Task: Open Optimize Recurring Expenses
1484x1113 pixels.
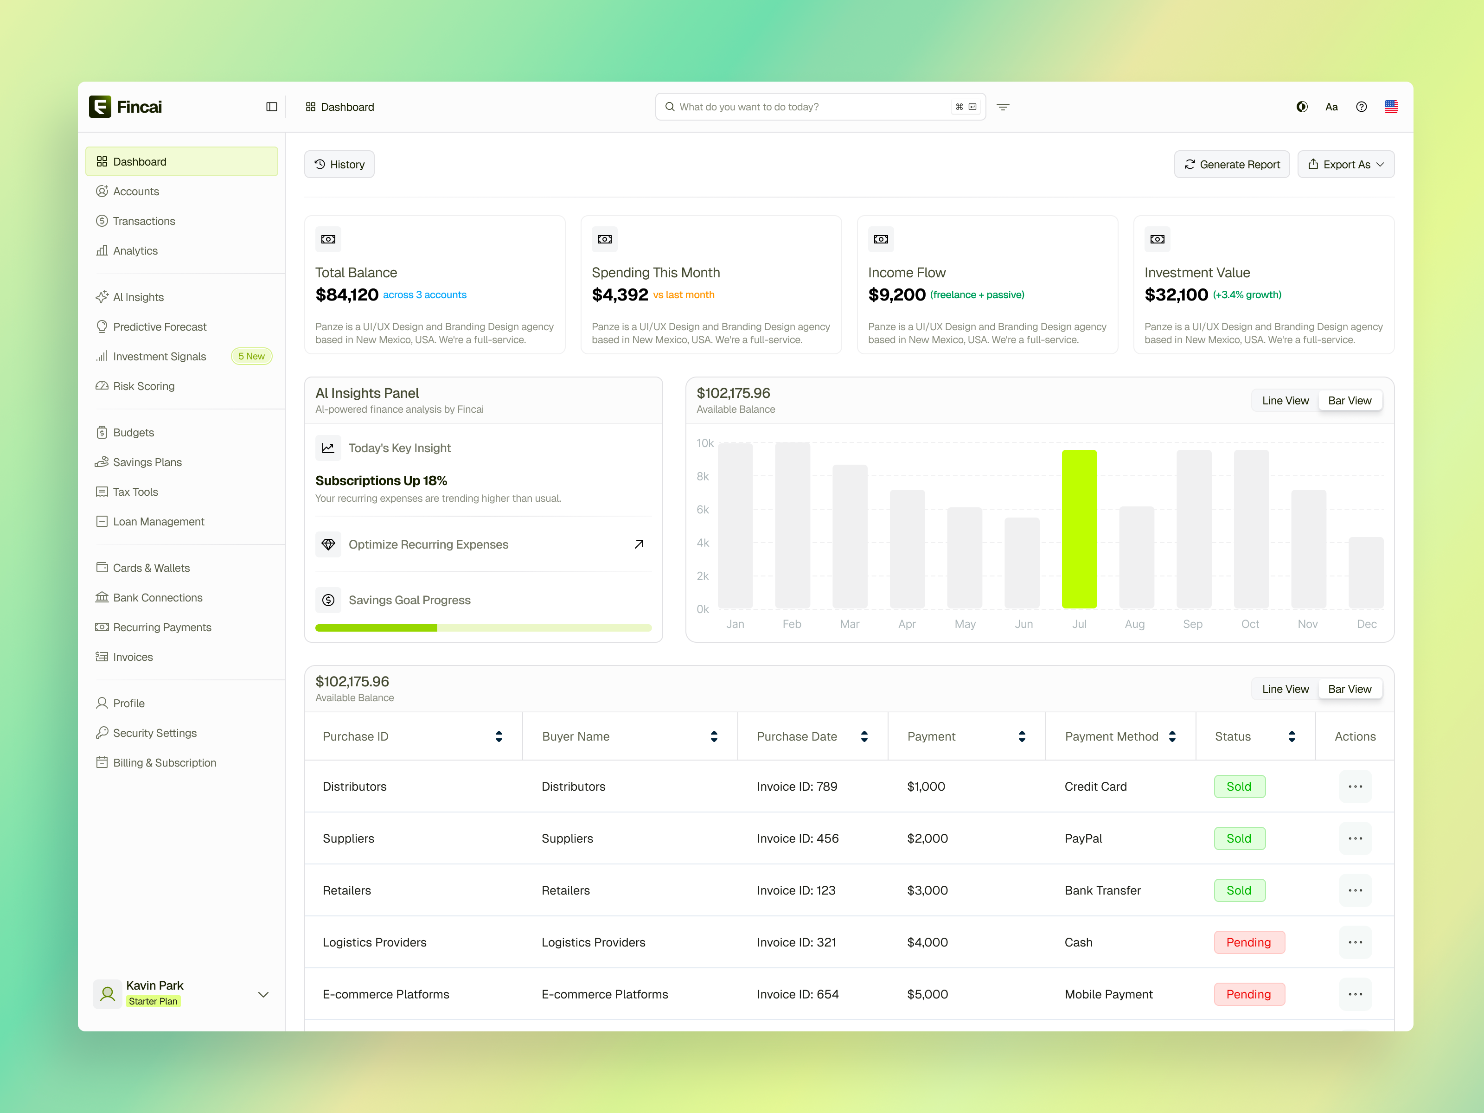Action: click(x=429, y=544)
